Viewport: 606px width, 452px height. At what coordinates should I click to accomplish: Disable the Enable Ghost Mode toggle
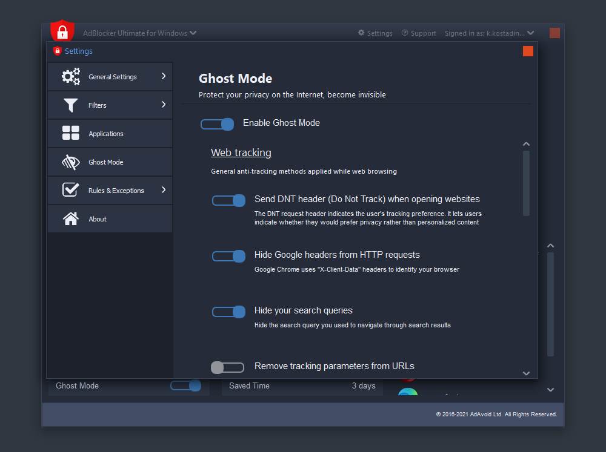(x=217, y=124)
